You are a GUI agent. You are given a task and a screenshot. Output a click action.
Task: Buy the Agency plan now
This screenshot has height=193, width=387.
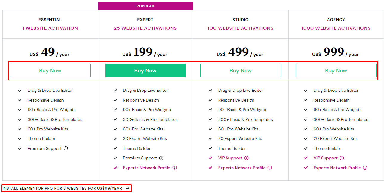click(336, 71)
